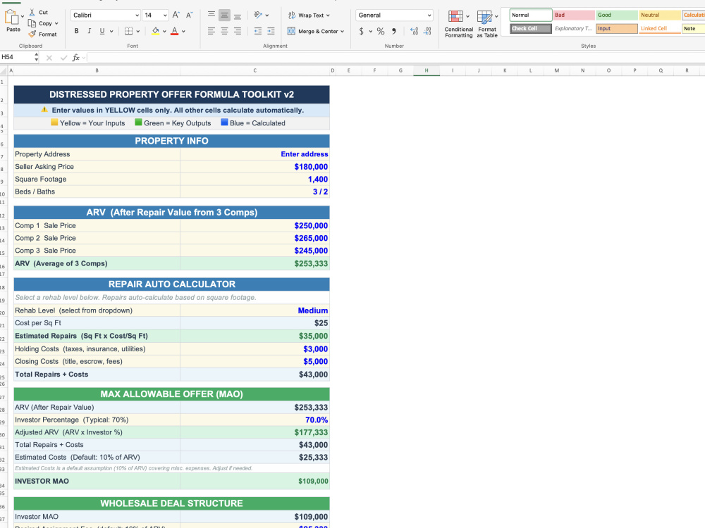Align text right
This screenshot has width=705, height=528.
(238, 32)
